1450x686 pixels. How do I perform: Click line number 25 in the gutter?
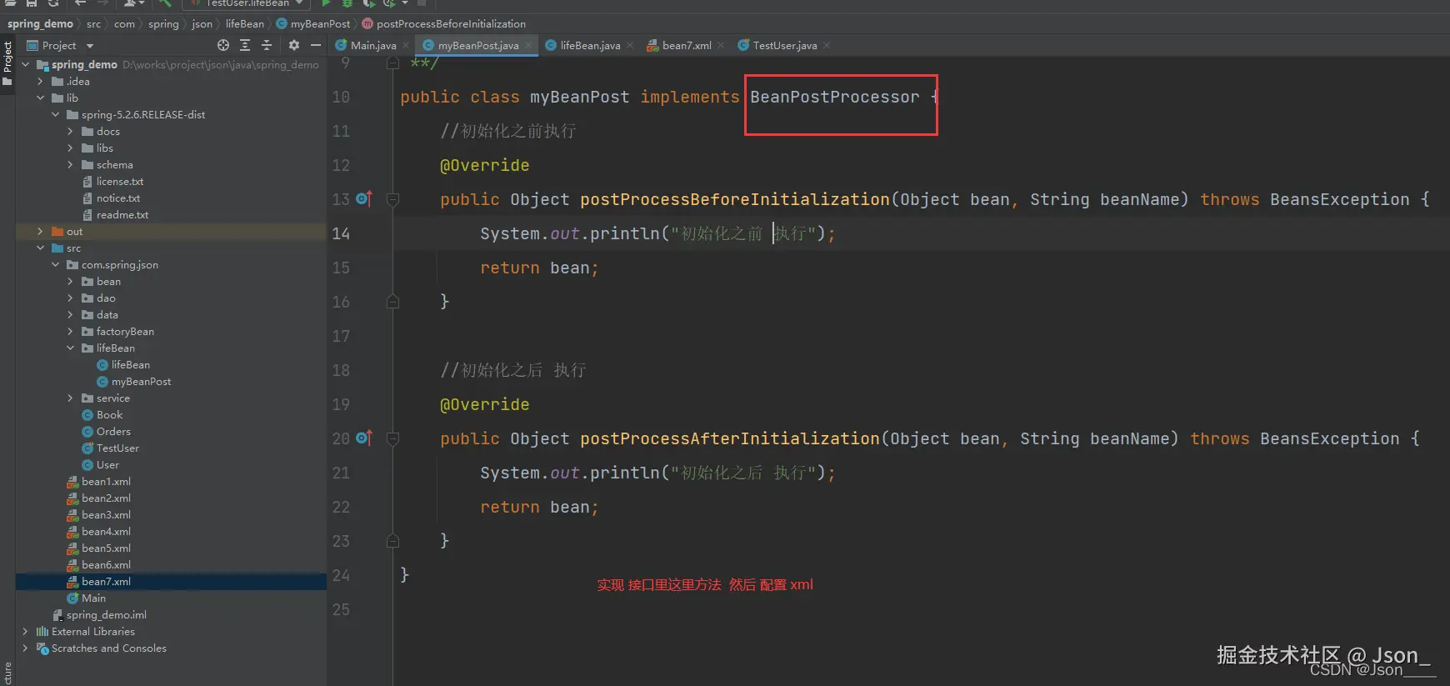pos(341,609)
